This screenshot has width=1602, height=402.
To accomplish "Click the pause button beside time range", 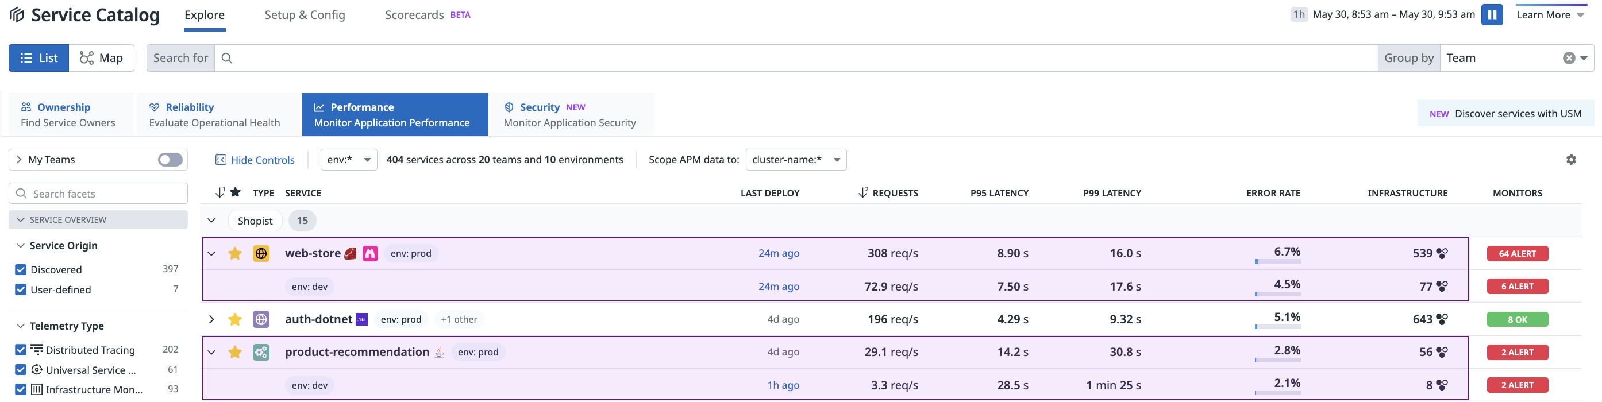I will pyautogui.click(x=1491, y=14).
